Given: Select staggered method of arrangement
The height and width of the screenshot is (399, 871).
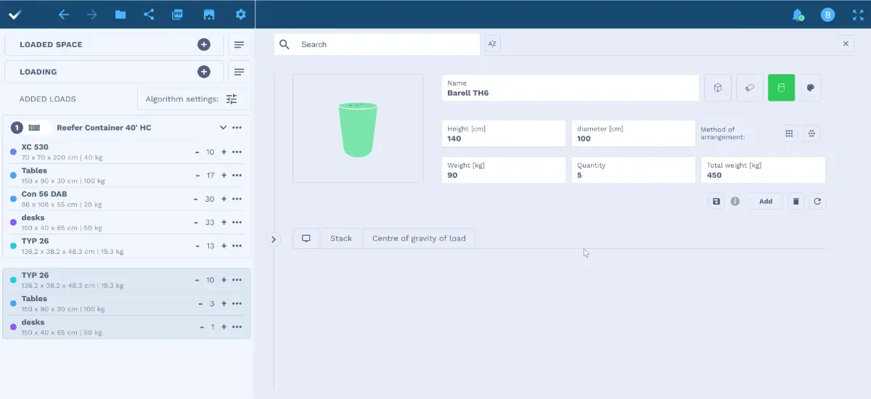Looking at the screenshot, I should pos(811,133).
